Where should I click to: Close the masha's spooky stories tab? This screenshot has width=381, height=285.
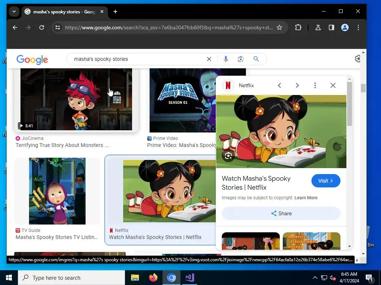pos(102,12)
